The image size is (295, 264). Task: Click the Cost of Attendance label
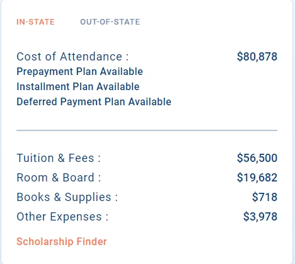point(72,57)
